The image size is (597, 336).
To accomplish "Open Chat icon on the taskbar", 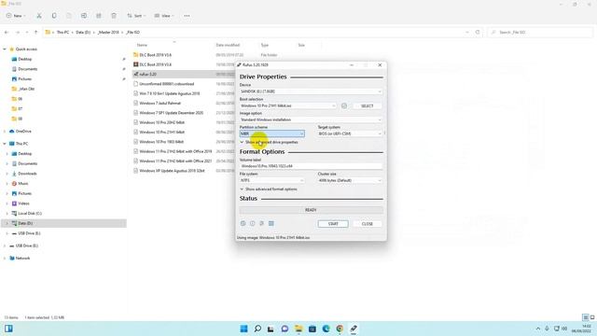I will 285,329.
